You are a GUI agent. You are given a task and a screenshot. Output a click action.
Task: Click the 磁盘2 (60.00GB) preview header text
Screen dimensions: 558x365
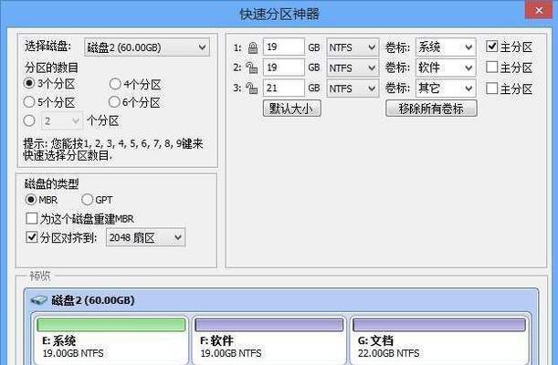click(x=93, y=300)
